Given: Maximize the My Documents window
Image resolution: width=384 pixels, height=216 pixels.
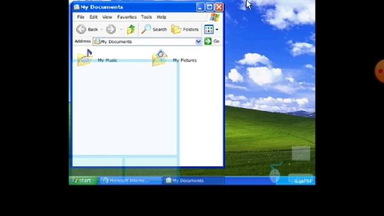Looking at the screenshot, I should point(209,7).
